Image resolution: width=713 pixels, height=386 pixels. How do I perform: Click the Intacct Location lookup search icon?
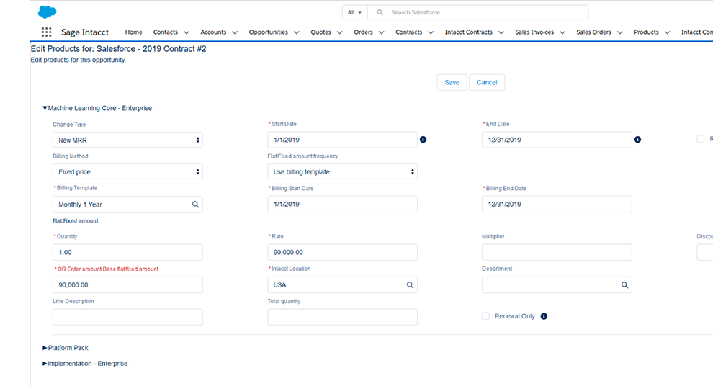(x=410, y=285)
